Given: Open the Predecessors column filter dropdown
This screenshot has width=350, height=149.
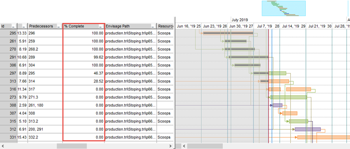Looking at the screenshot, I should pos(59,26).
